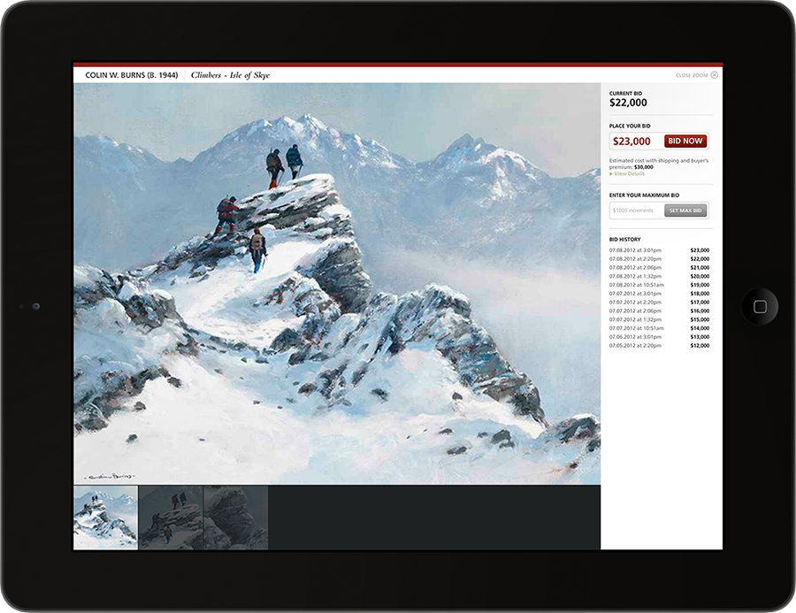Click bid history row 07.06.2012 at 3:01pm
The width and height of the screenshot is (796, 613).
[659, 337]
